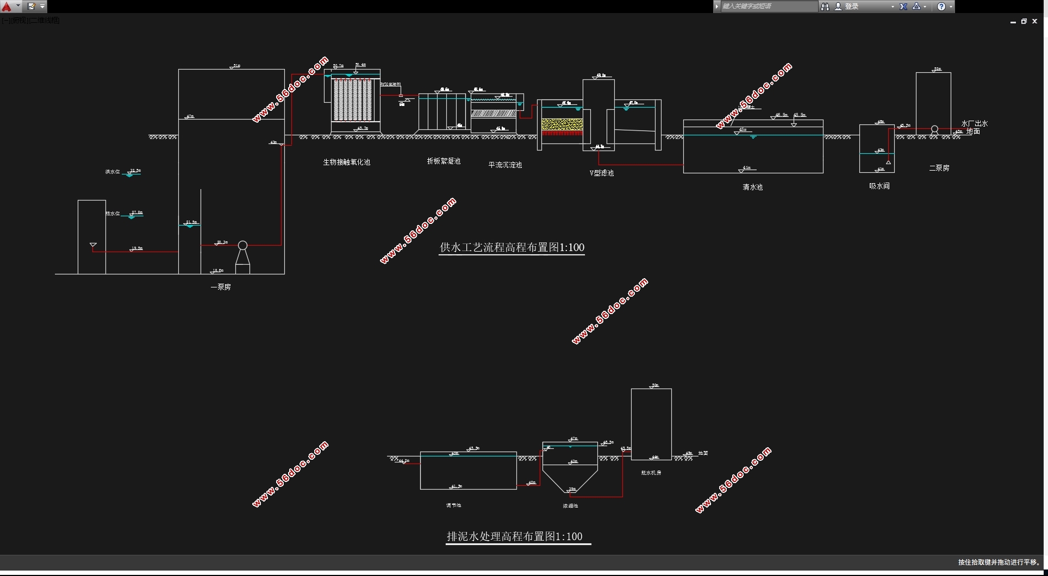The image size is (1048, 576).
Task: Close the drawing window
Action: click(x=1035, y=22)
